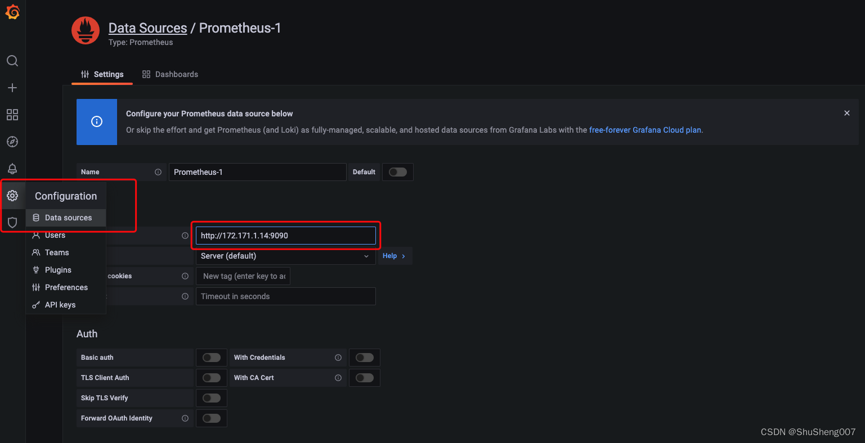This screenshot has height=443, width=865.
Task: Select Data sources in Configuration menu
Action: [66, 218]
